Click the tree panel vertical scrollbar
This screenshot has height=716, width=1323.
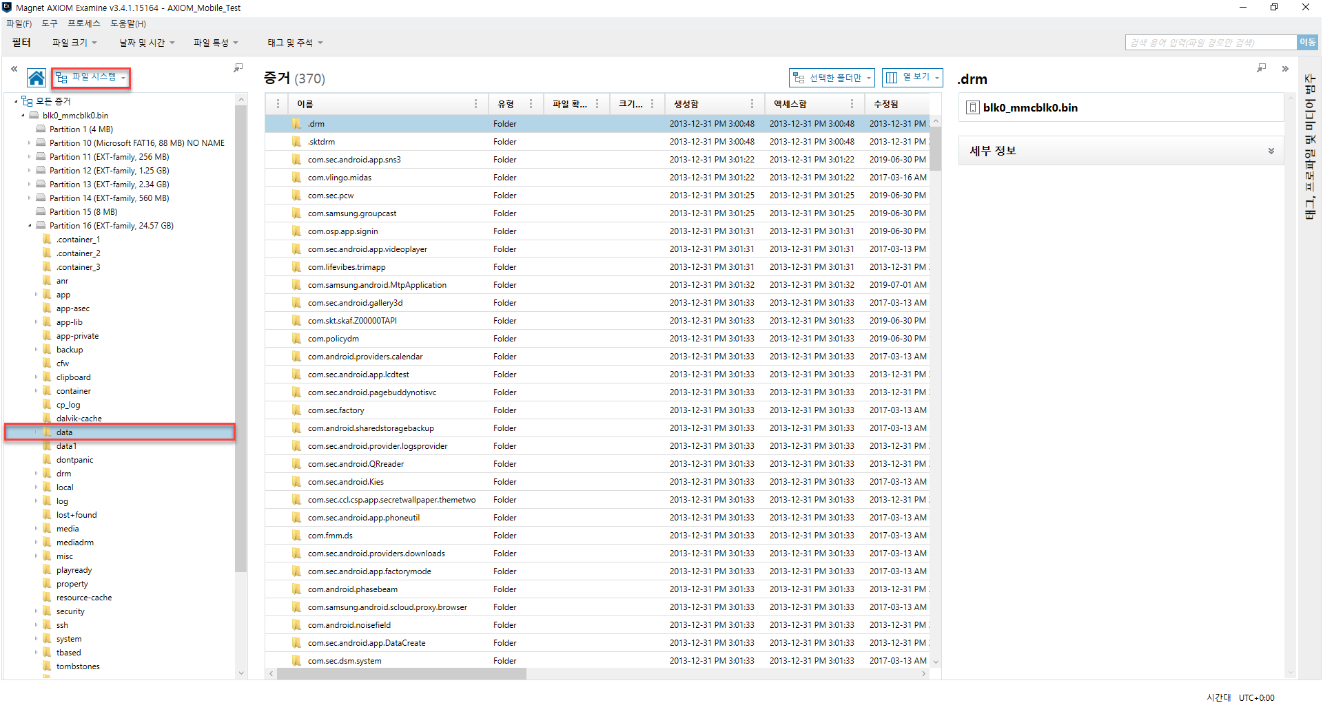240,337
